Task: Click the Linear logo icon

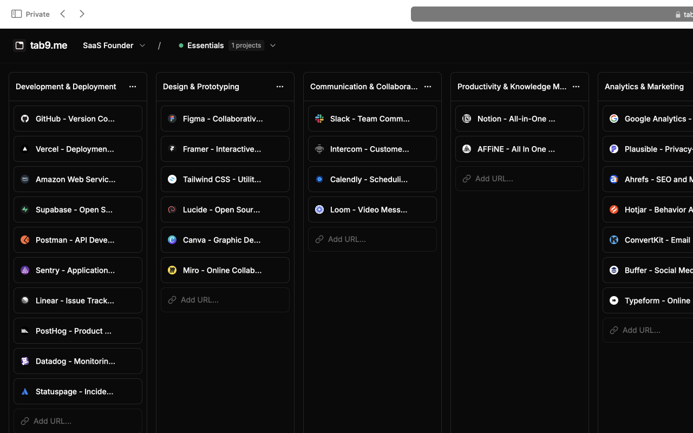Action: click(25, 300)
